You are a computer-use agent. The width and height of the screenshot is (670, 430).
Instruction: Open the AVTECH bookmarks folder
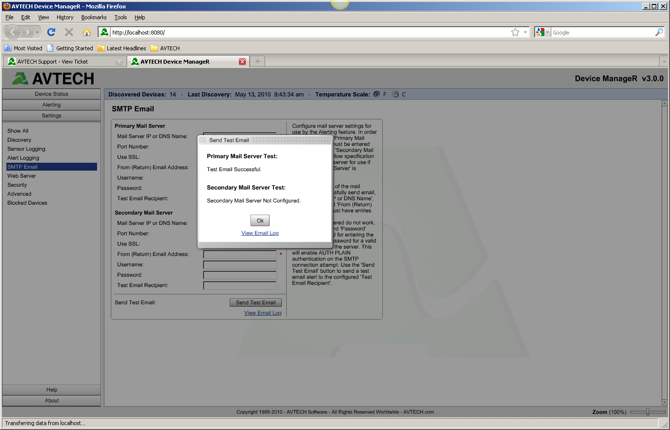pyautogui.click(x=165, y=48)
